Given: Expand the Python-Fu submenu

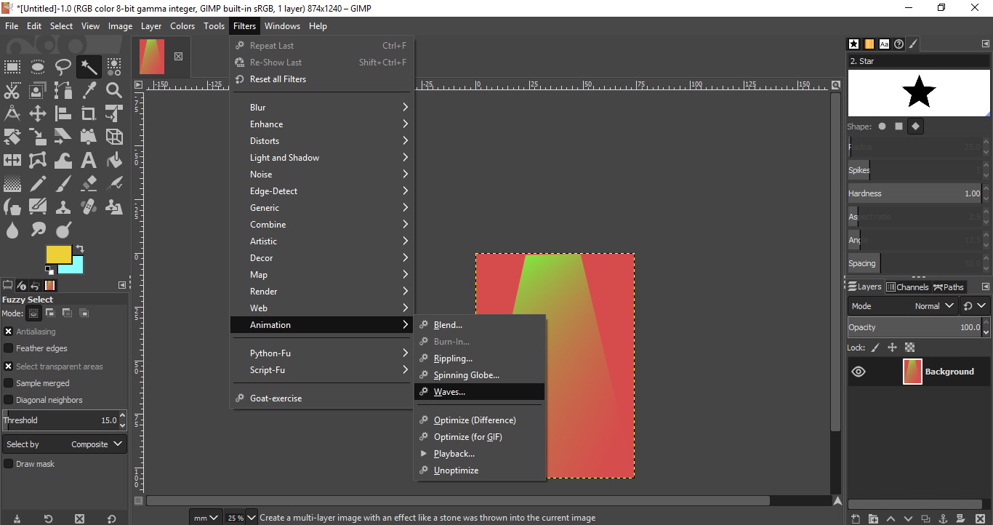Looking at the screenshot, I should pos(321,353).
